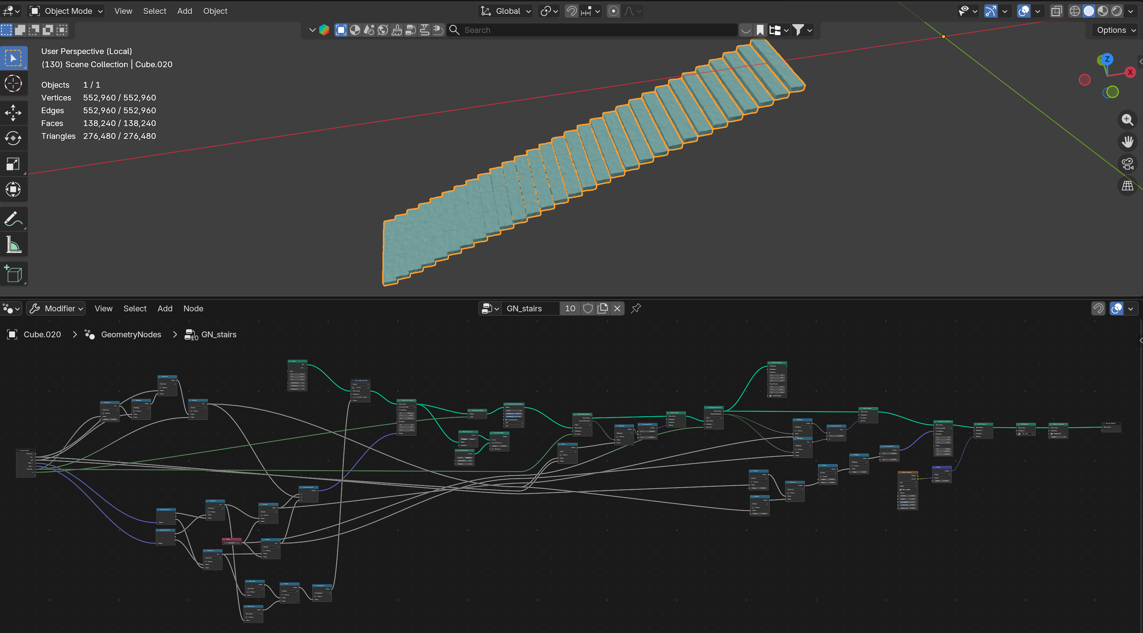
Task: Open the Global transform orientation dropdown
Action: click(505, 11)
